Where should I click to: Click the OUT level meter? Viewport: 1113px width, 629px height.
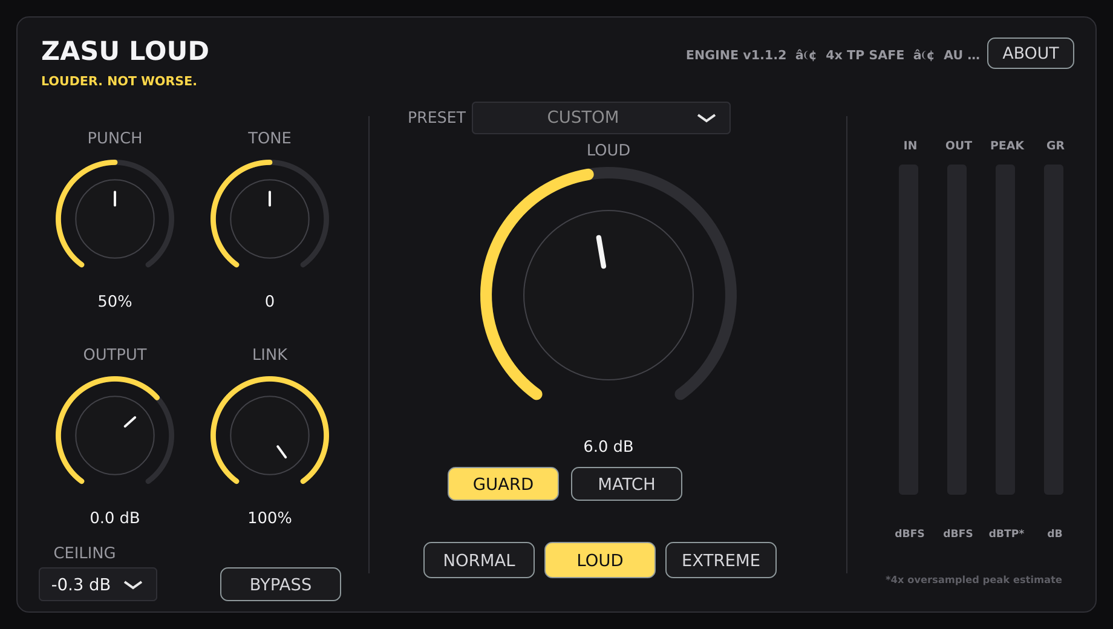tap(957, 330)
